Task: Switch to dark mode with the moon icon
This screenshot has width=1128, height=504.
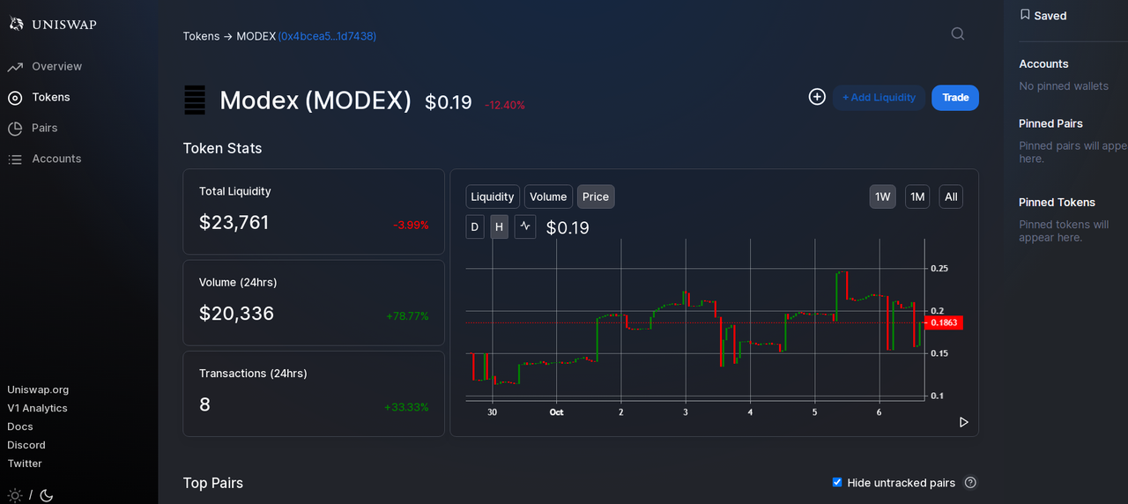Action: coord(47,495)
